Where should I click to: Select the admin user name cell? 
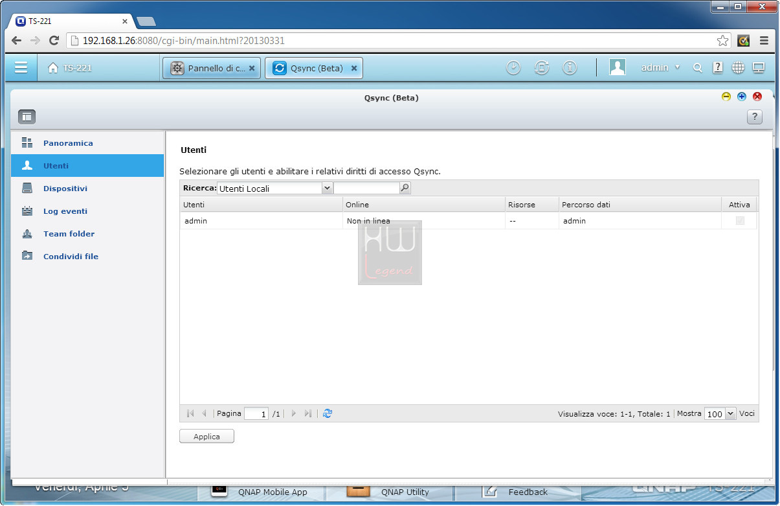(x=261, y=221)
